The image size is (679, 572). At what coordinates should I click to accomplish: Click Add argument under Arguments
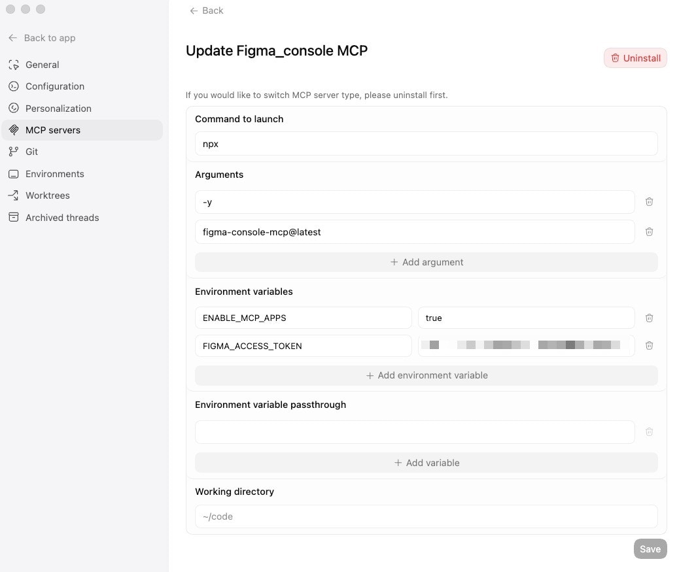426,261
